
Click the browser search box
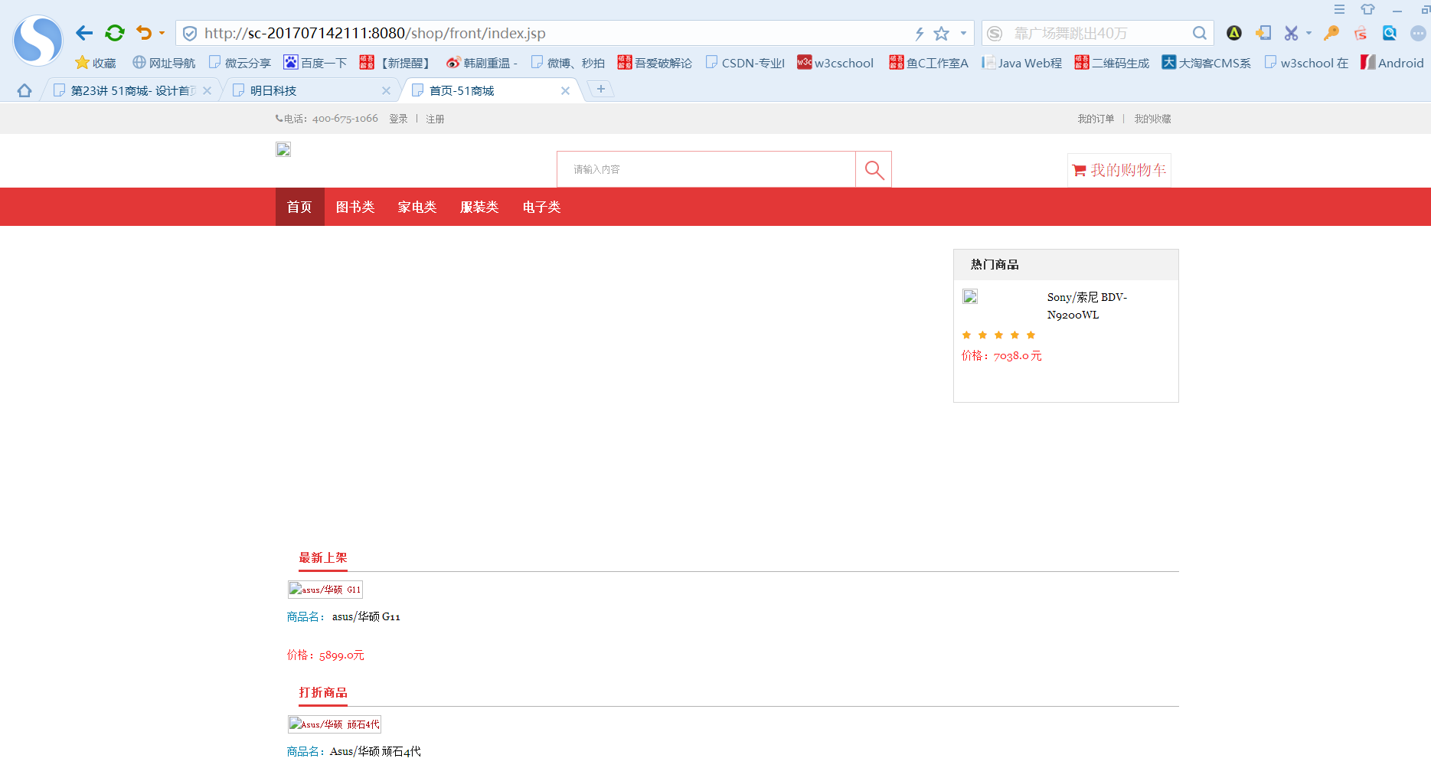1097,34
